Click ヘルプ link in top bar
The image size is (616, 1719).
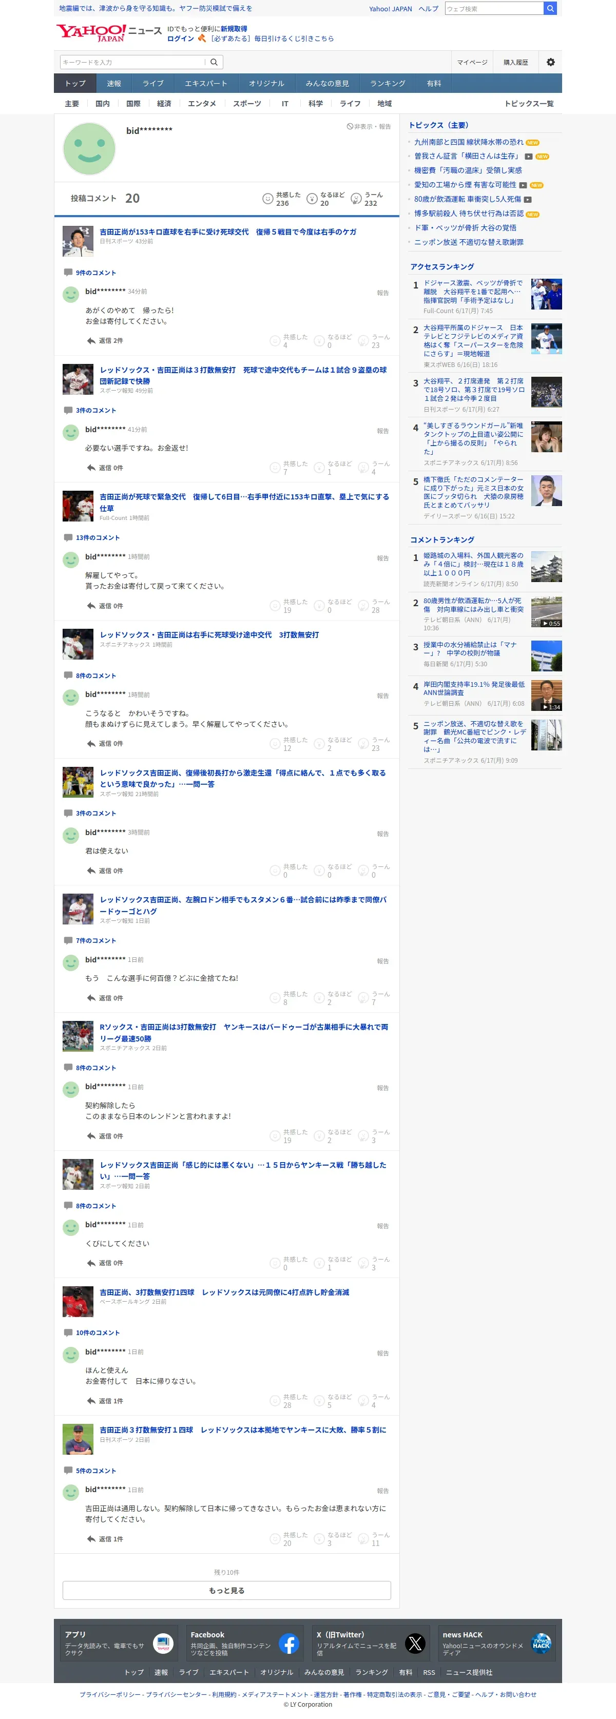coord(429,9)
